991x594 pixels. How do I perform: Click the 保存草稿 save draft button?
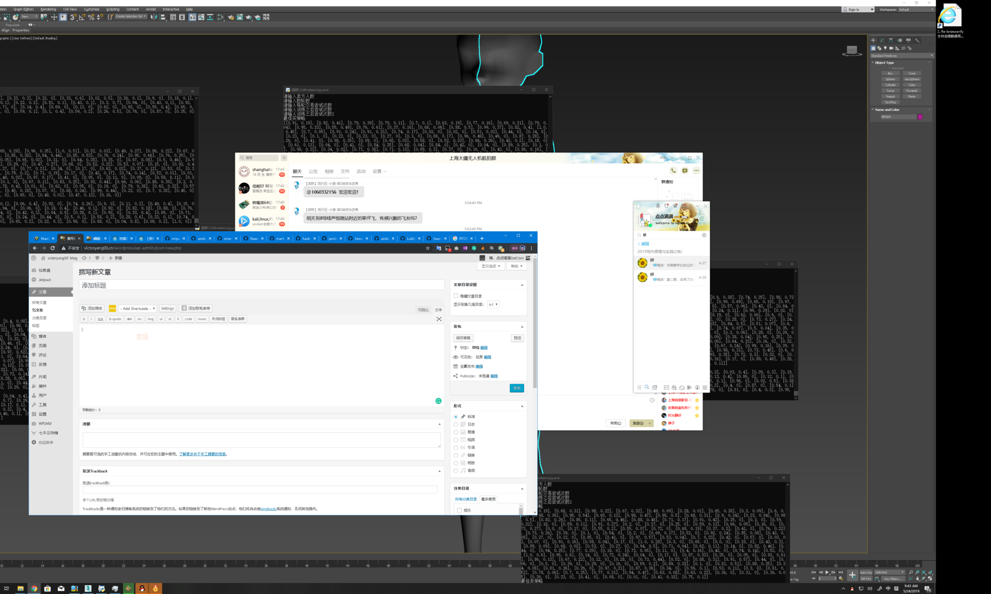click(x=463, y=338)
